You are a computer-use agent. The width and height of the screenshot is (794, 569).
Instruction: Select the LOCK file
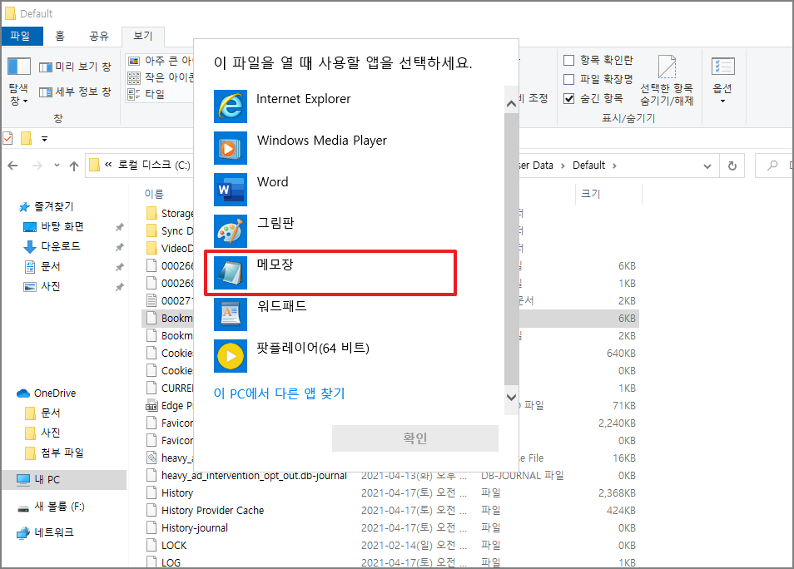(174, 545)
